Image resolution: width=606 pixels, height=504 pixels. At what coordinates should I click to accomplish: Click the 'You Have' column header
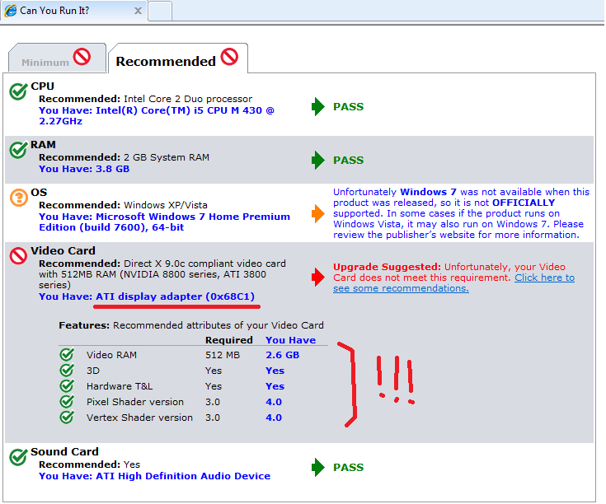coord(290,340)
